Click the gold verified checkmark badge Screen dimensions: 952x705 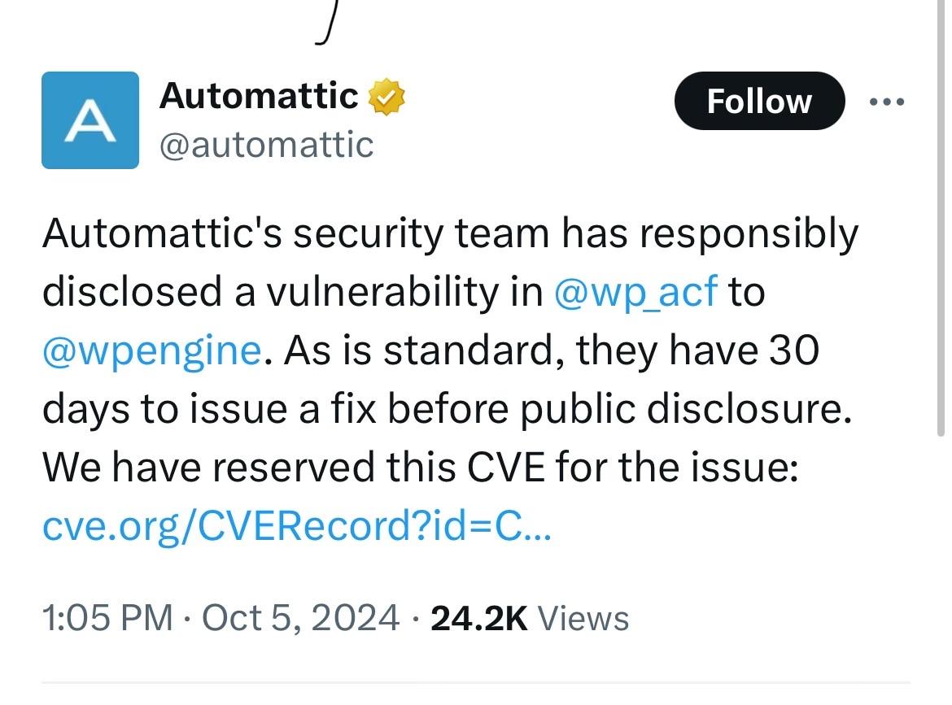(x=386, y=97)
